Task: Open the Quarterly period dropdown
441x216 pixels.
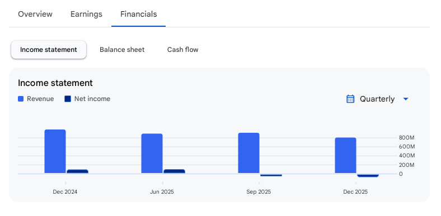Action: coord(377,99)
